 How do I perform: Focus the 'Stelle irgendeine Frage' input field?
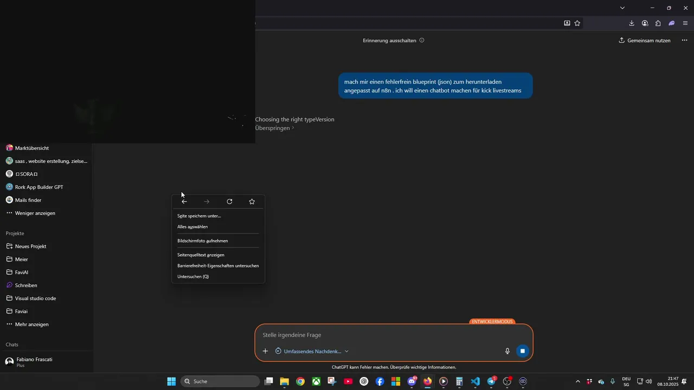click(394, 335)
